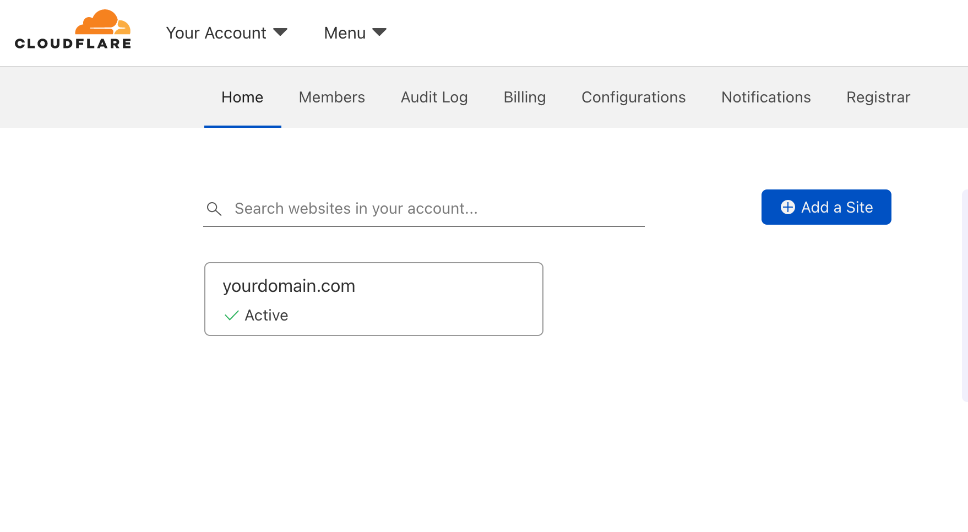Click the search magnifying glass icon
This screenshot has width=968, height=532.
215,209
